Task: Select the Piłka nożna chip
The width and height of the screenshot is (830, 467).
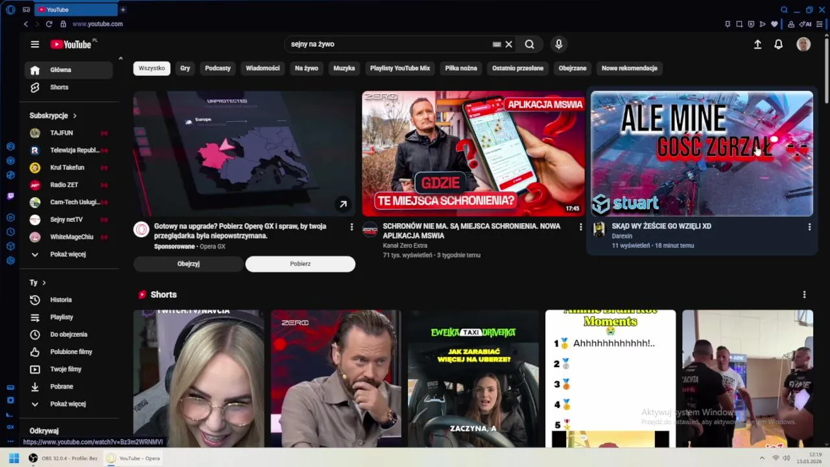Action: [x=461, y=68]
